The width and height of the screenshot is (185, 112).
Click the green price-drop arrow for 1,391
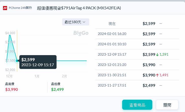pyautogui.click(x=157, y=54)
